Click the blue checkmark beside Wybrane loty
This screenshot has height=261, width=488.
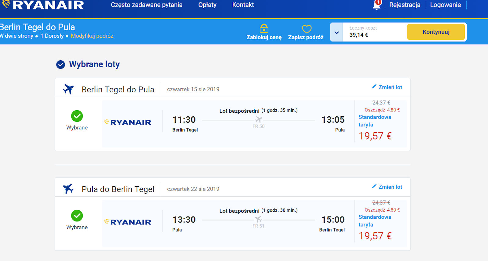pyautogui.click(x=61, y=65)
